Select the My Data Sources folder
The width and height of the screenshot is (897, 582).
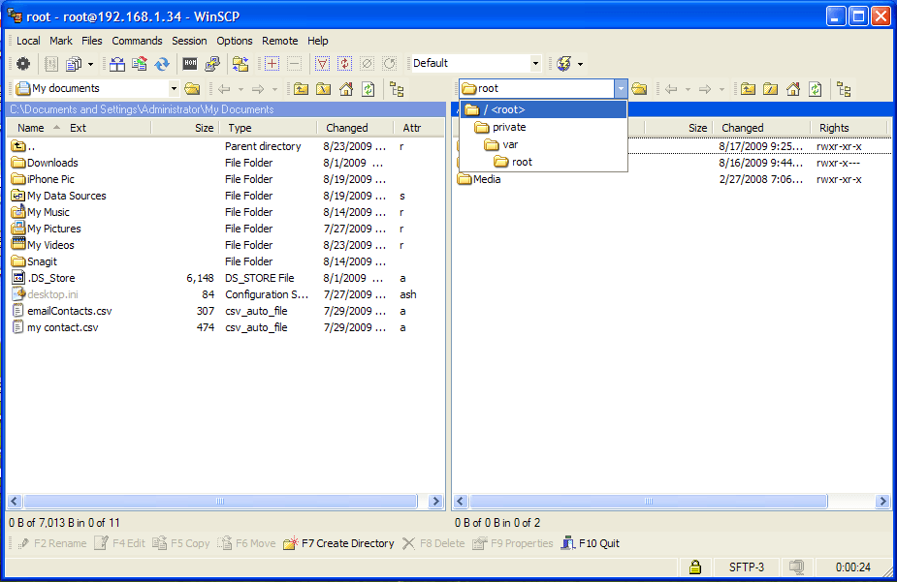tap(59, 196)
